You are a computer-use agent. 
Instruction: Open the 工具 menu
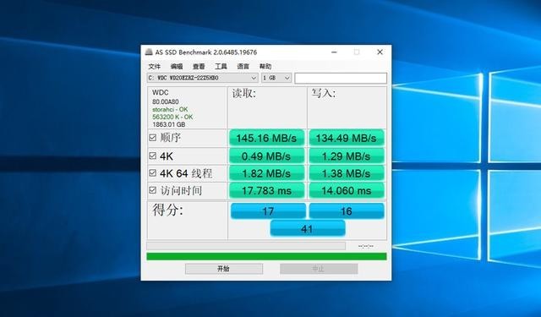pos(221,67)
